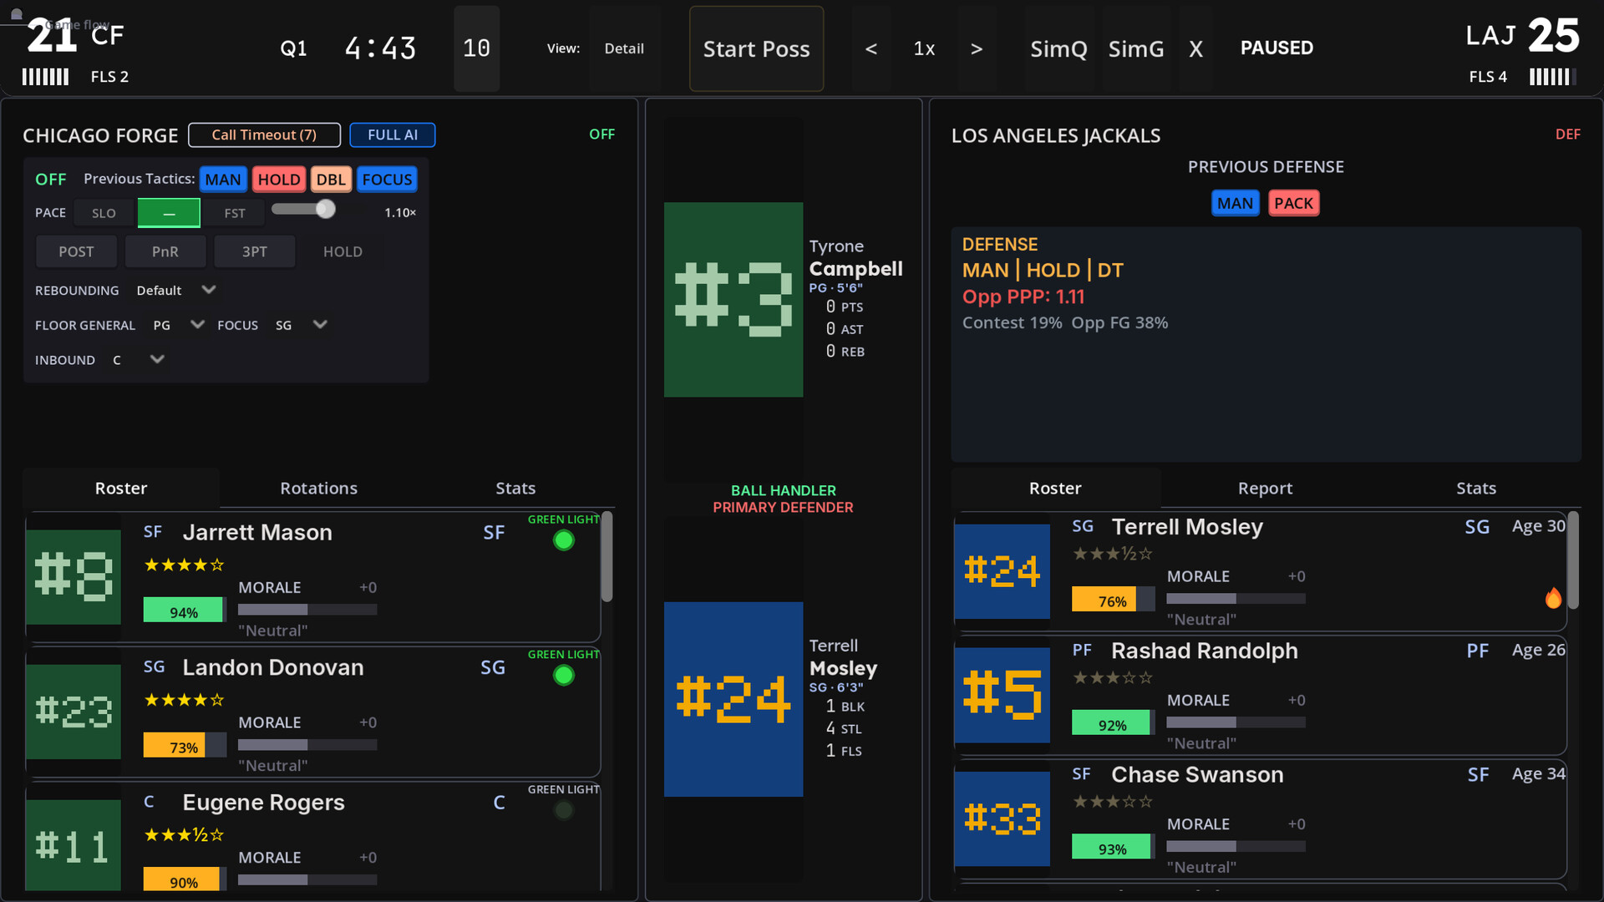Click Chase Swanson's #33 jersey badge

coord(1002,818)
